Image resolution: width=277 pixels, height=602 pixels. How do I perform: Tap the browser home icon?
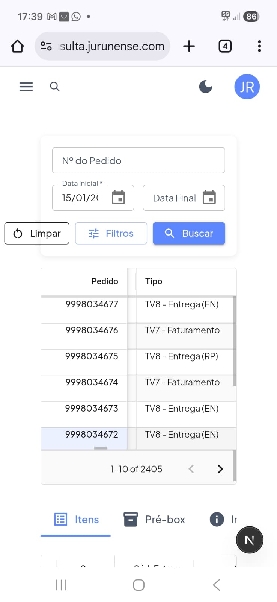[x=17, y=46]
